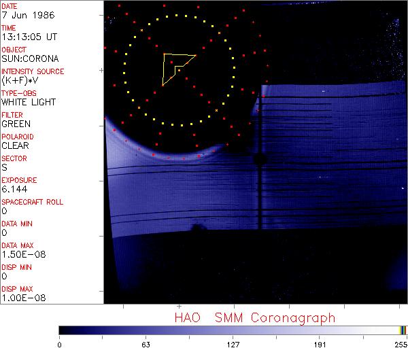Select the 6.144 exposure value

point(14,189)
